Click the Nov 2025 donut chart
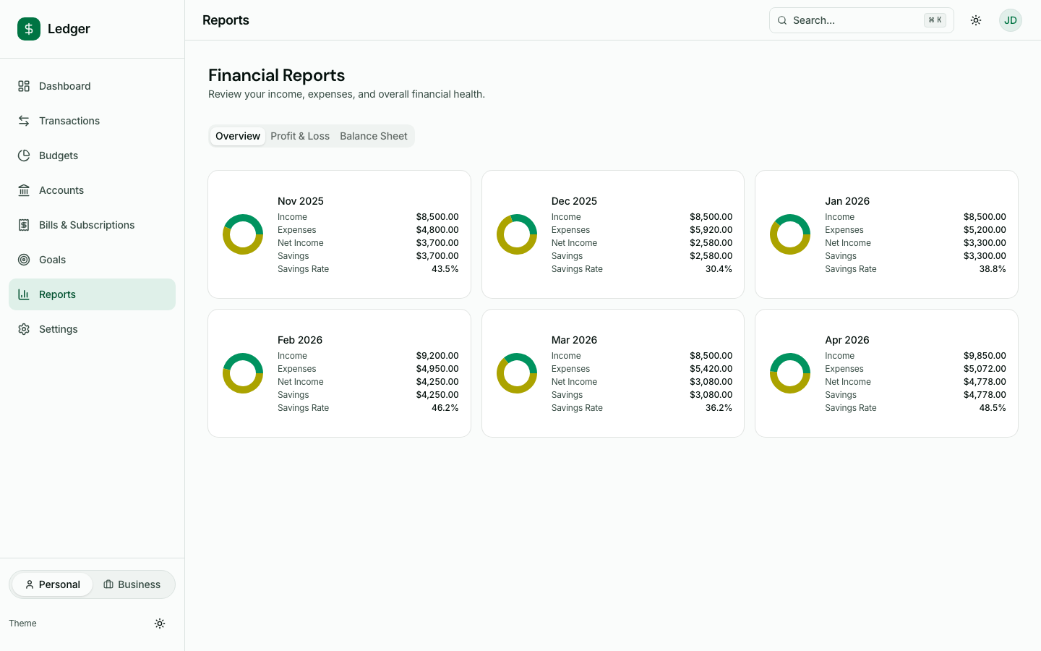This screenshot has width=1041, height=651. (242, 234)
